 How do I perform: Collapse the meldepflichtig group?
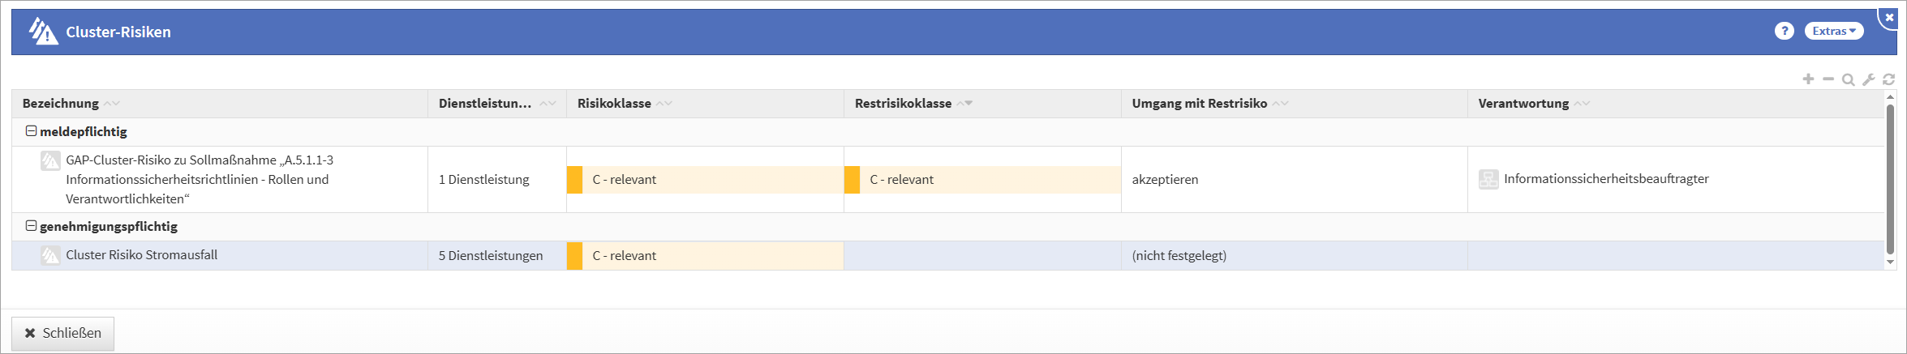(31, 131)
